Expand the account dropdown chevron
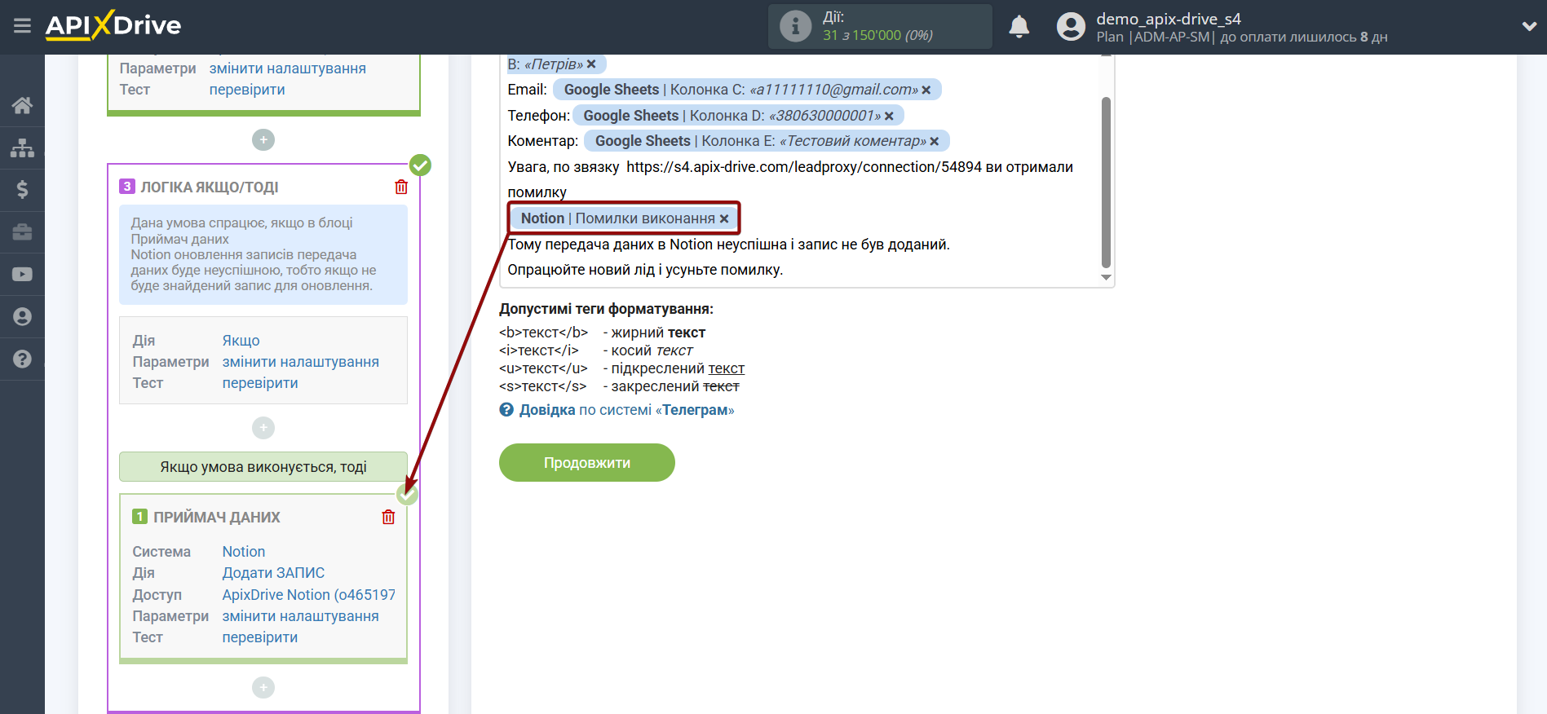 click(x=1529, y=27)
